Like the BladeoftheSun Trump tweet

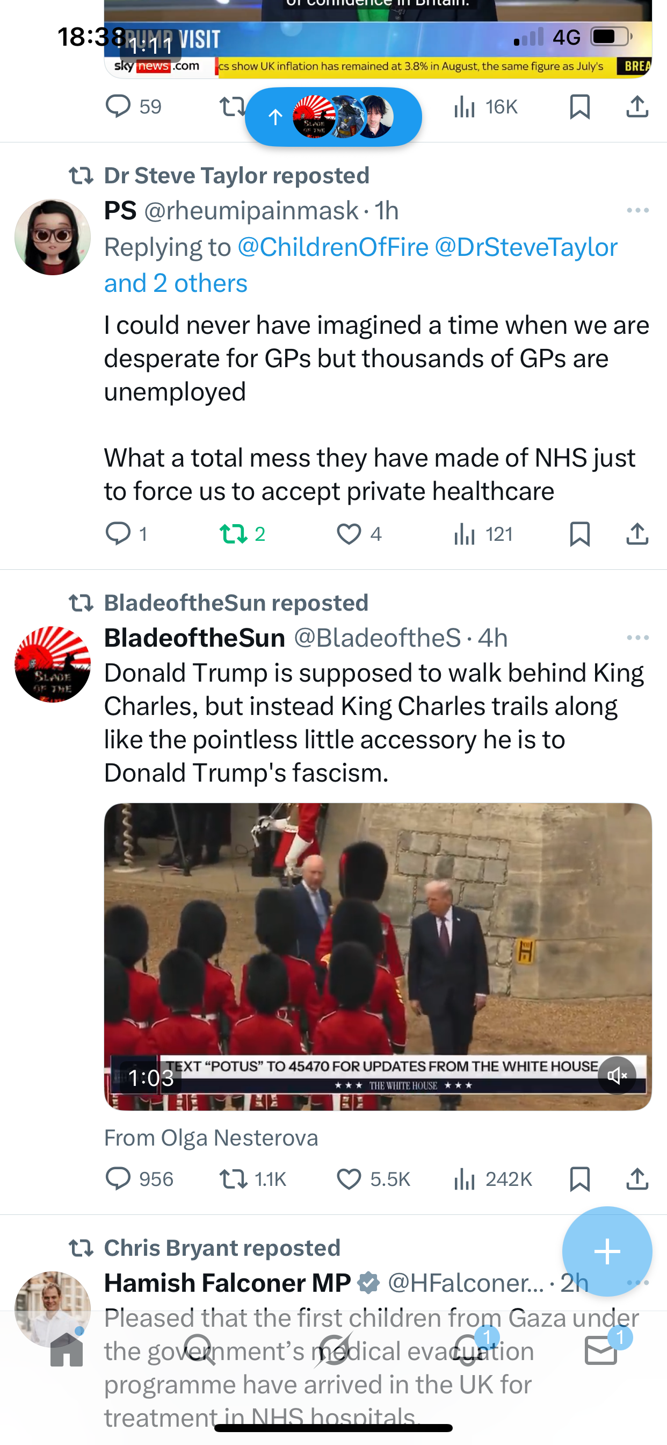coord(349,1179)
